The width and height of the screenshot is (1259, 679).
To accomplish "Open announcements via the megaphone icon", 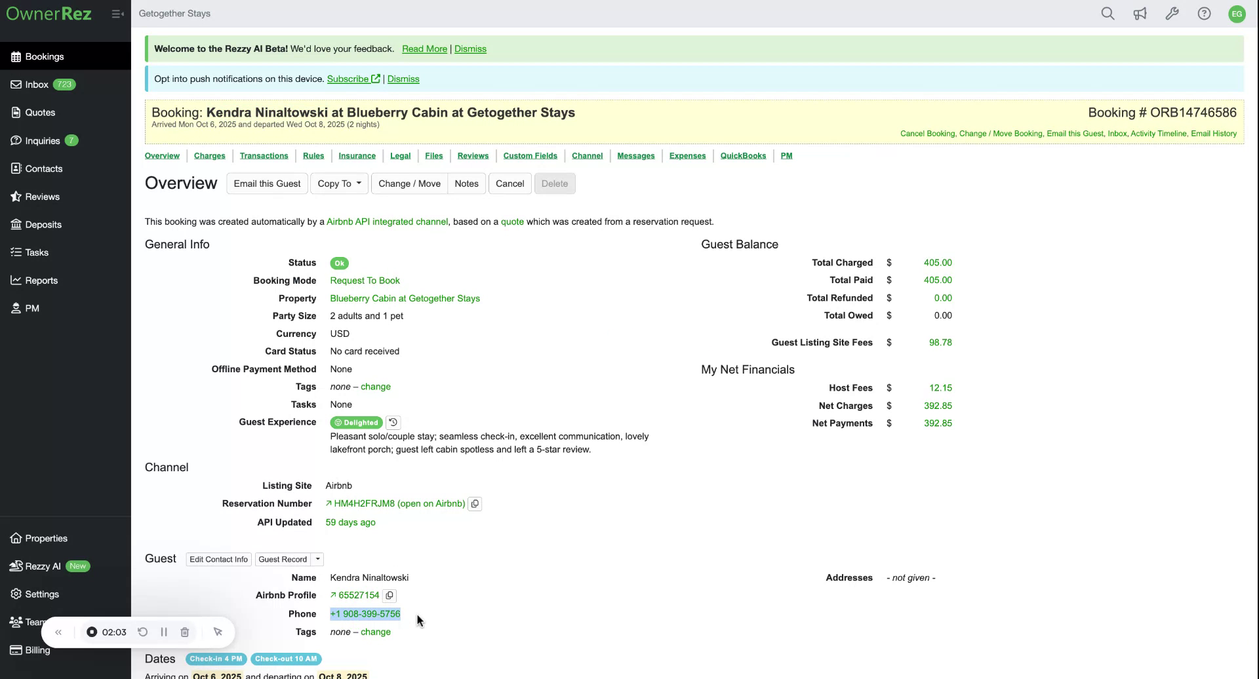I will (1140, 13).
